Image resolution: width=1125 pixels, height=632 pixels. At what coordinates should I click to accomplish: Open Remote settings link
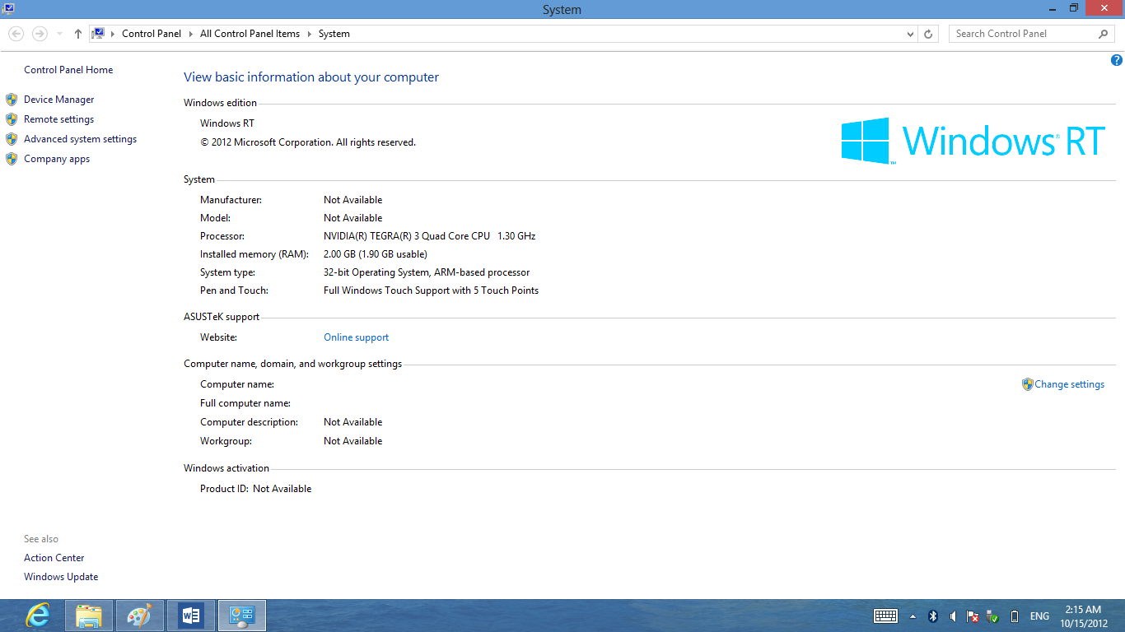coord(58,119)
